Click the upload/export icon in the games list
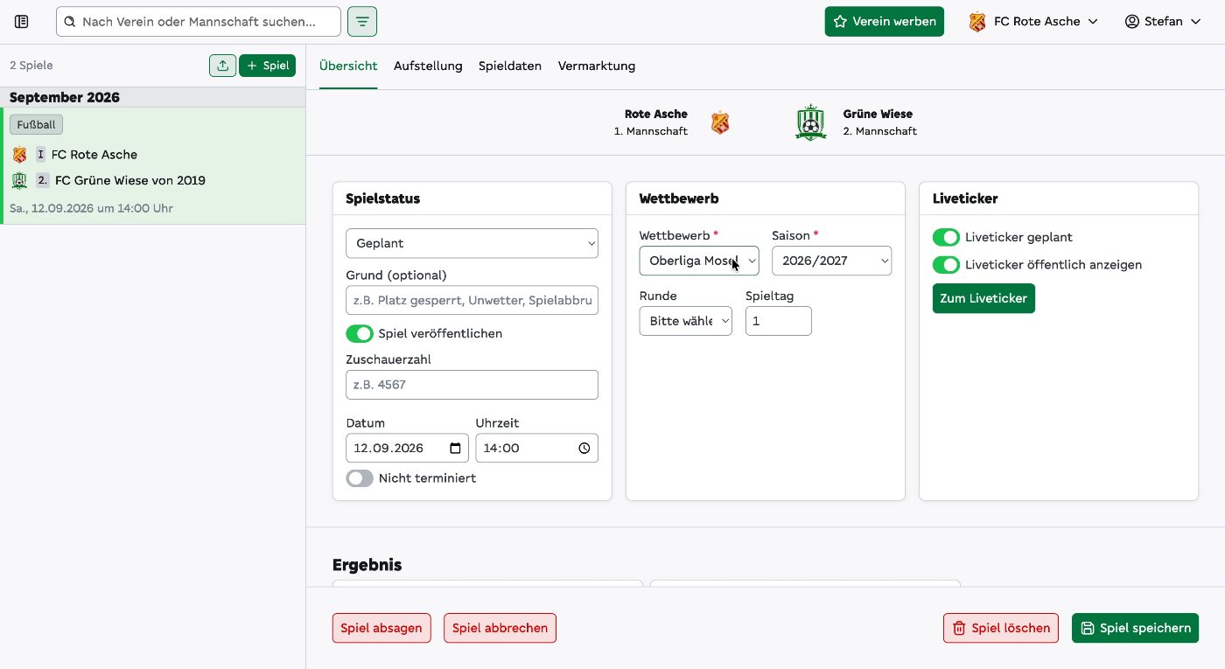The width and height of the screenshot is (1225, 669). click(222, 66)
